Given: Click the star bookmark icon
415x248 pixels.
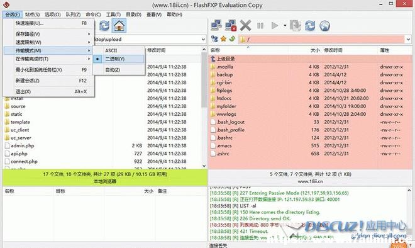Looking at the screenshot, I should pyautogui.click(x=223, y=39).
